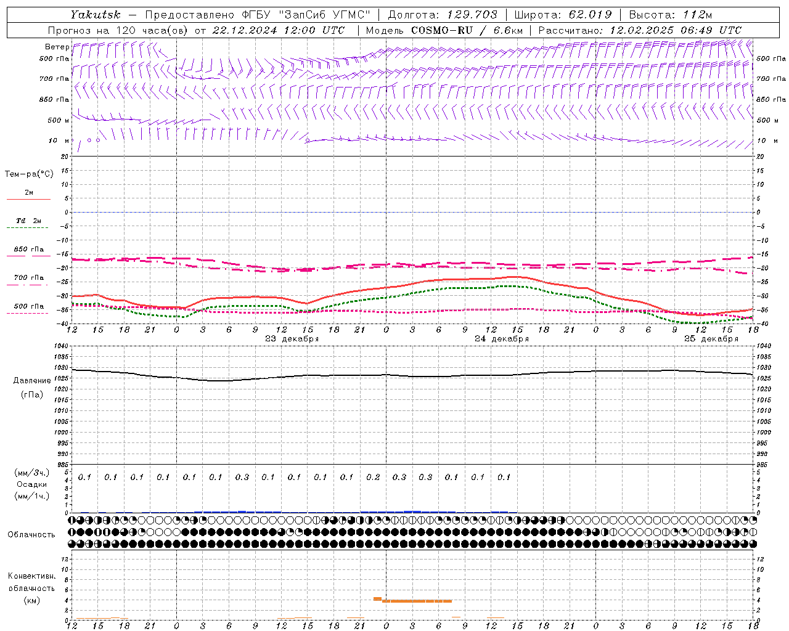Click the black surface pressure curve

pos(412,375)
